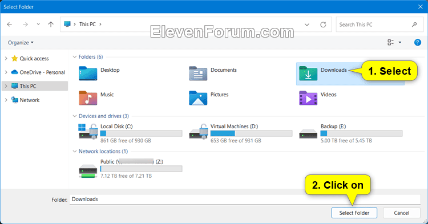The height and width of the screenshot is (224, 428).
Task: Select the Downloads folder icon
Action: [x=308, y=74]
